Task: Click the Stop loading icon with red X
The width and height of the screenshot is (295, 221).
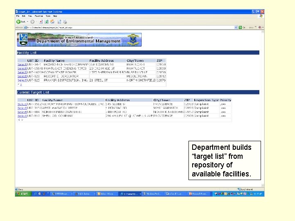Action: (x=41, y=22)
